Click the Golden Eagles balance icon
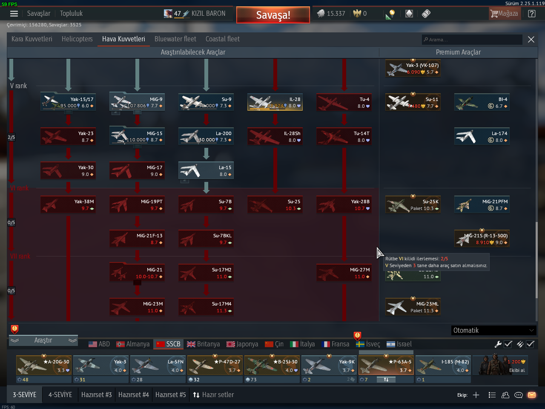This screenshot has width=545, height=409. (x=357, y=14)
